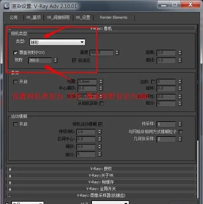The width and height of the screenshot is (203, 204).
Task: Enable 景深 开启 checkbox
Action: (15, 82)
